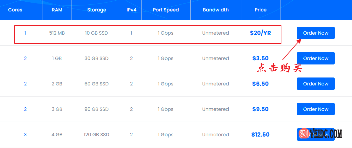The height and width of the screenshot is (148, 352).
Task: Click the Port Speed column header
Action: pyautogui.click(x=166, y=10)
